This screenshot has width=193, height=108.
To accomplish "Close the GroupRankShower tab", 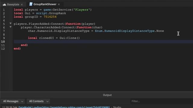I will click(x=59, y=4).
